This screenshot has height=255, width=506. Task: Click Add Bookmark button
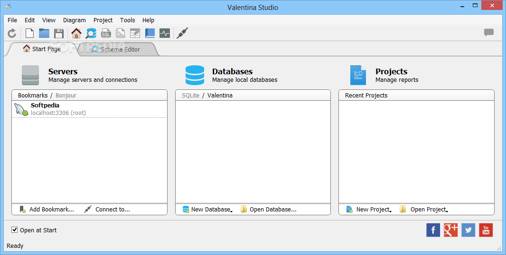[47, 209]
